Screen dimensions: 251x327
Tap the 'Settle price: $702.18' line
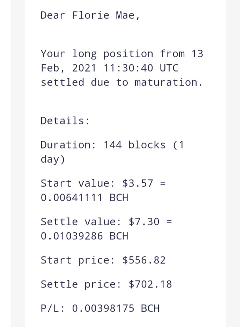point(106,284)
